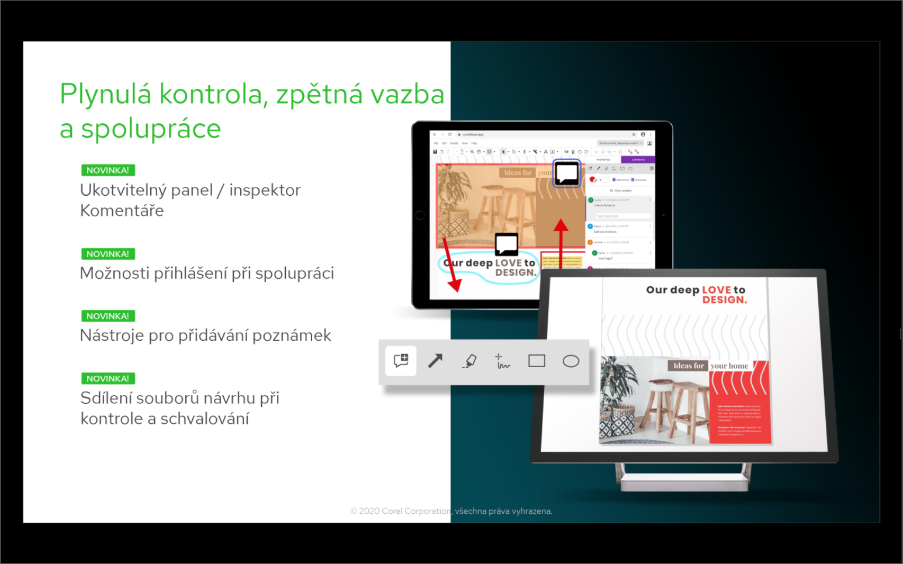The width and height of the screenshot is (903, 564).
Task: Switch to the Properties tab
Action: pos(603,160)
